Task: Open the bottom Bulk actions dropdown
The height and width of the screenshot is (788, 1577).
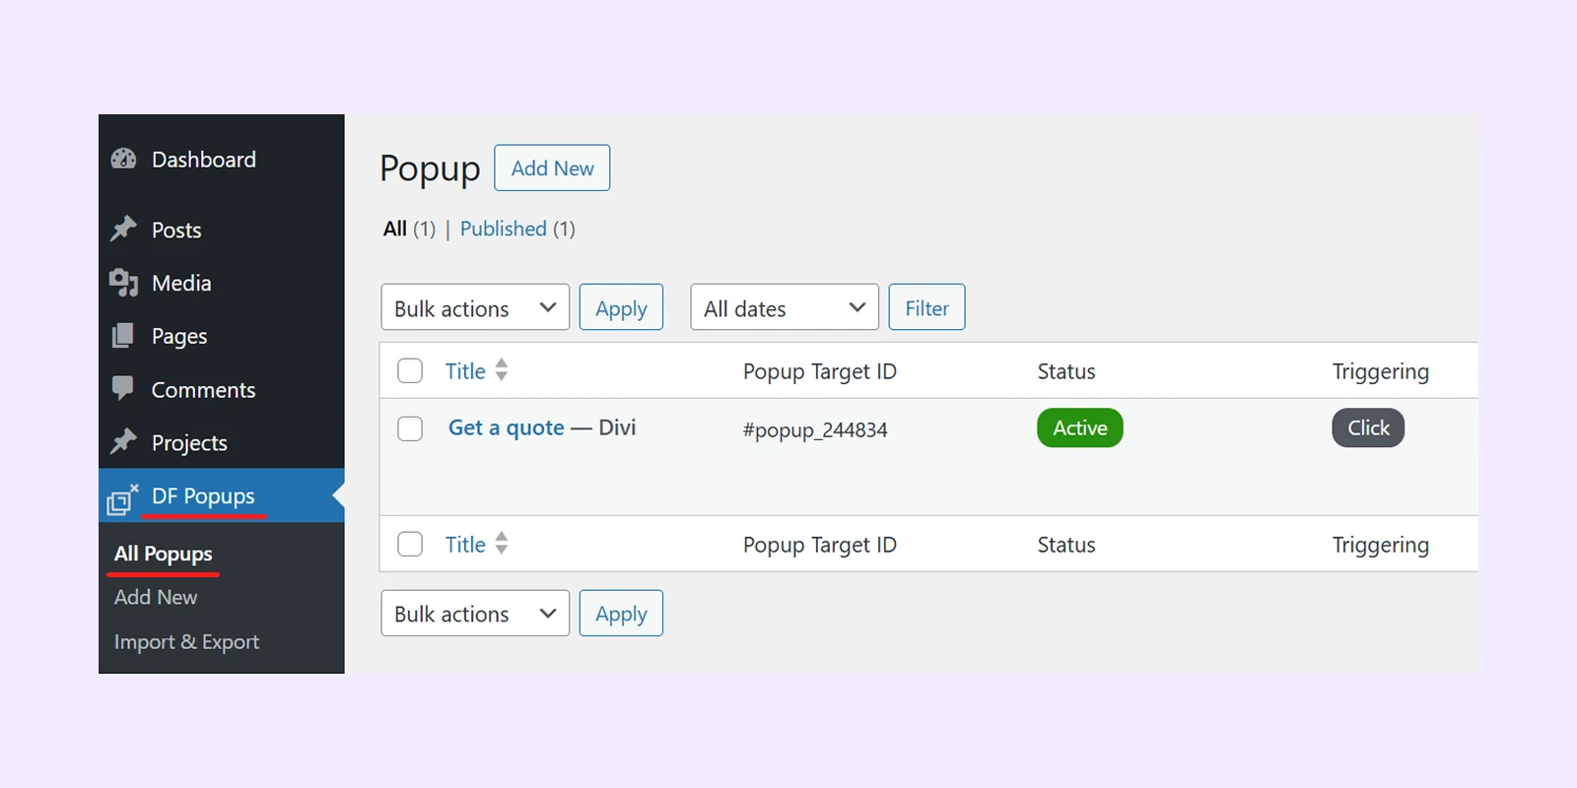Action: [475, 614]
